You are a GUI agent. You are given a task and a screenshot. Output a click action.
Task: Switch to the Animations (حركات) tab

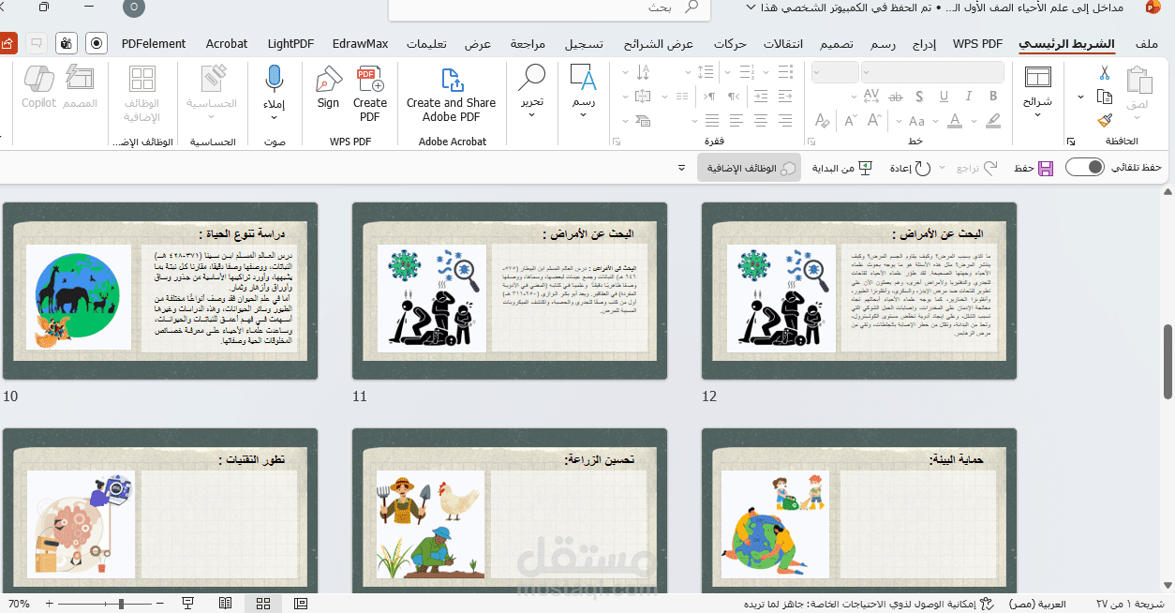pyautogui.click(x=729, y=44)
